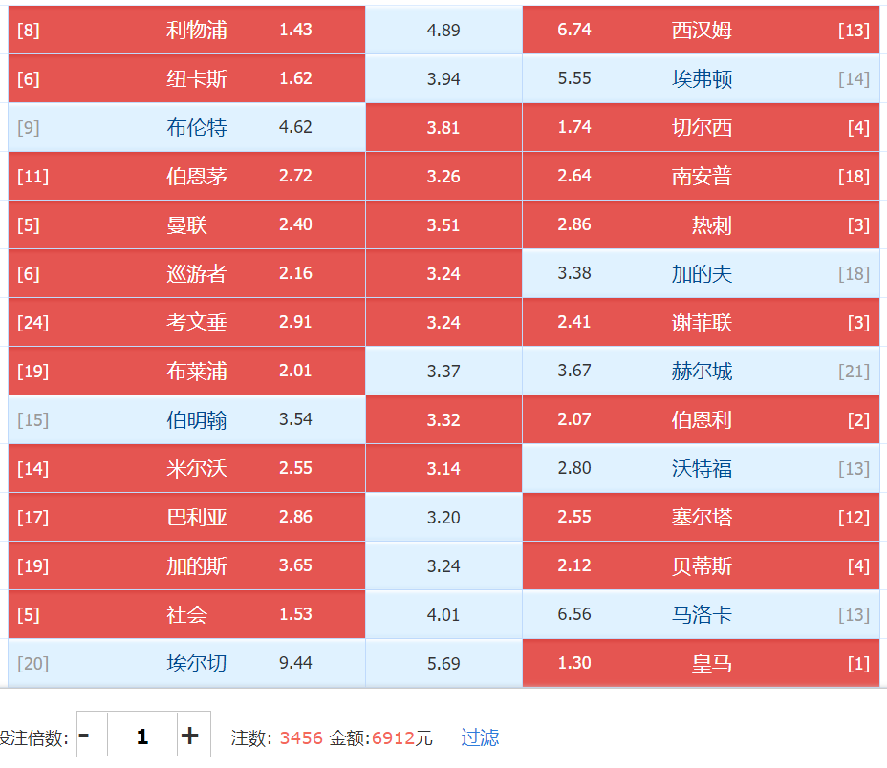Deselect 纽卡斯 home win at 1.62

[x=186, y=78]
